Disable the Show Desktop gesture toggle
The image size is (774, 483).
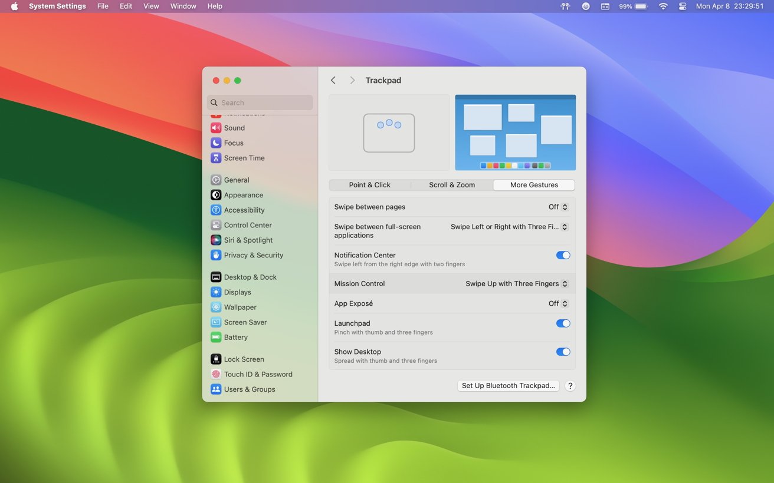click(563, 352)
